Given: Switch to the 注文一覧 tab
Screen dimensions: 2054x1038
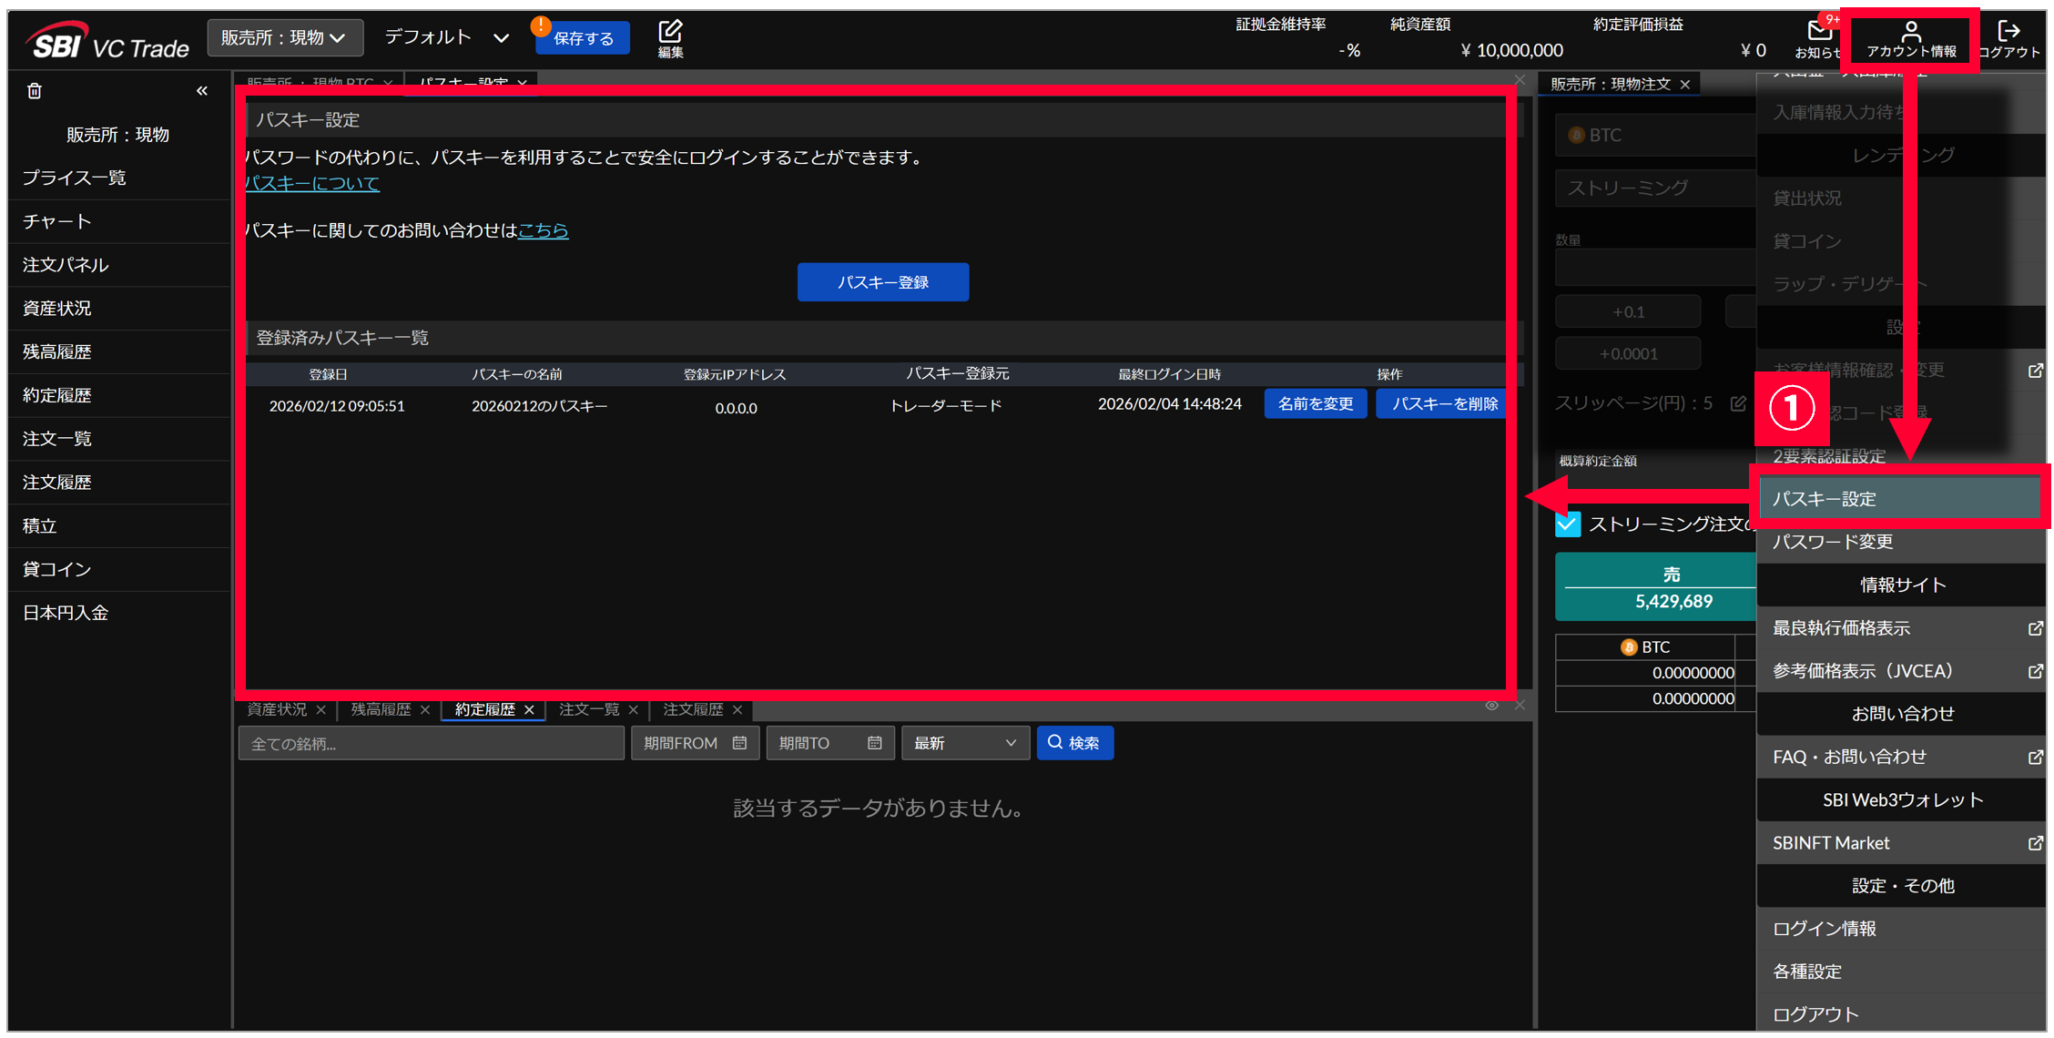Looking at the screenshot, I should point(588,709).
